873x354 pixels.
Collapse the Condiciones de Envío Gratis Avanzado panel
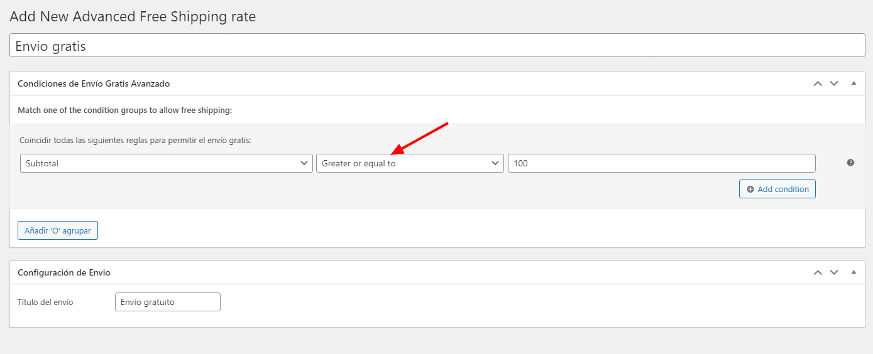click(x=854, y=83)
